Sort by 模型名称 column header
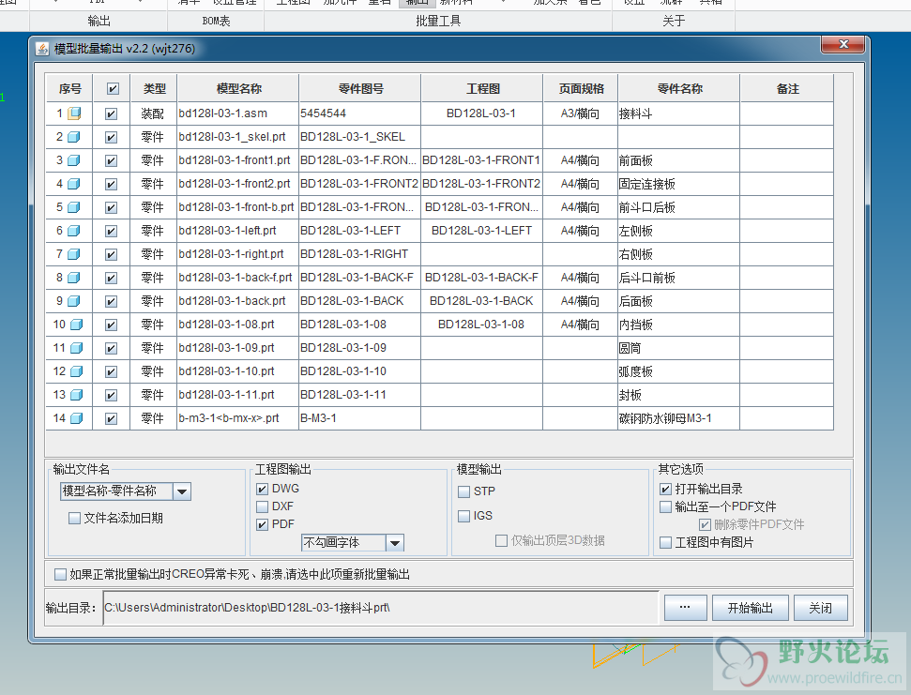 (238, 89)
